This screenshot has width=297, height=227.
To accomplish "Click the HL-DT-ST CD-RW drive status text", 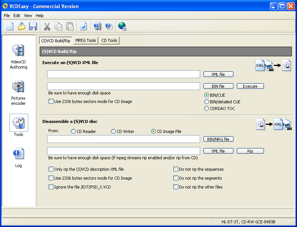I will 248,222.
